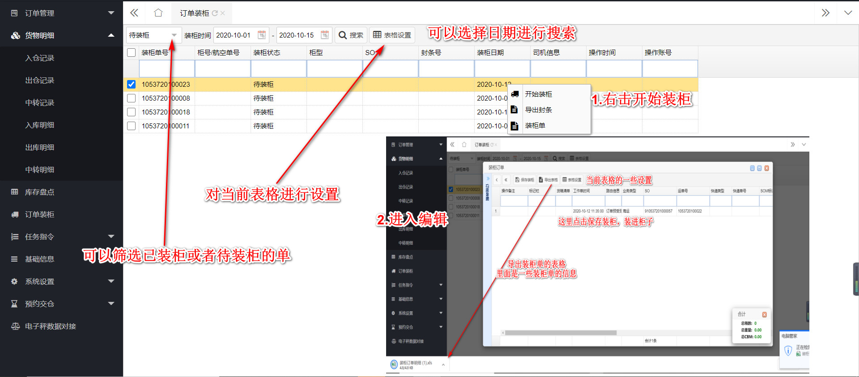859x377 pixels.
Task: Click order number 1053720100008
Action: click(x=166, y=98)
